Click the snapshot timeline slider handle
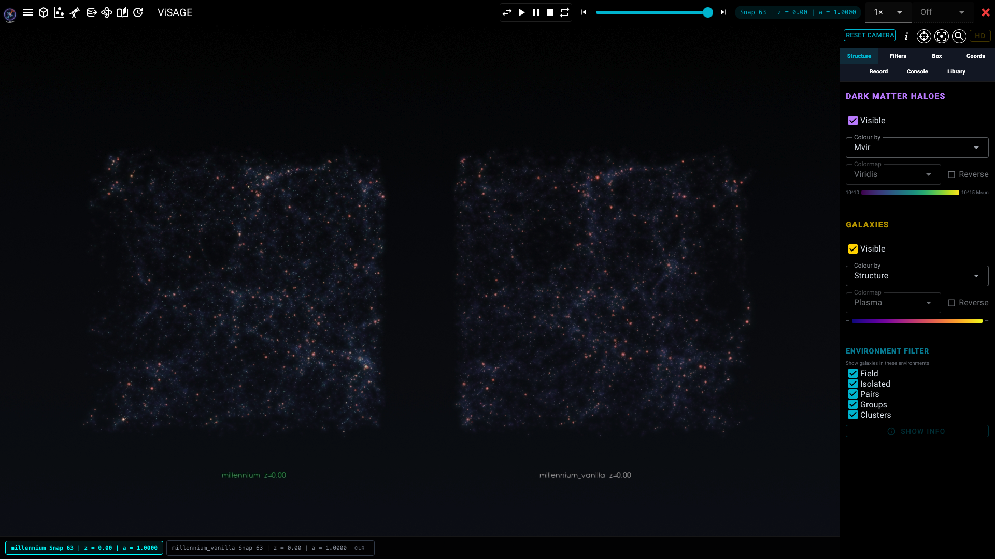This screenshot has height=559, width=995. coord(707,12)
